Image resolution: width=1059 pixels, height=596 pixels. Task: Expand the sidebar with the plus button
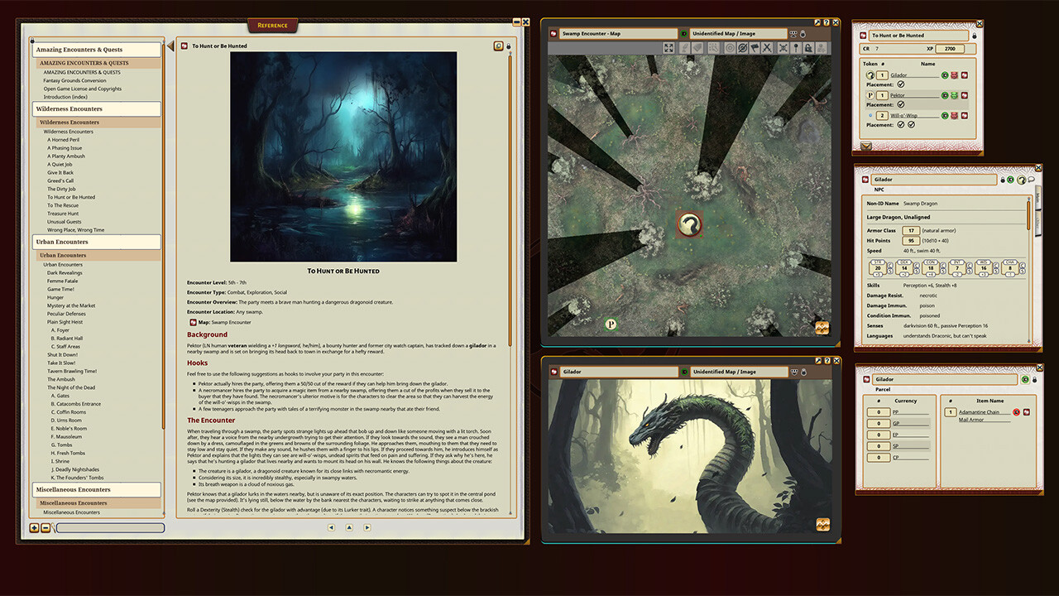tap(34, 528)
